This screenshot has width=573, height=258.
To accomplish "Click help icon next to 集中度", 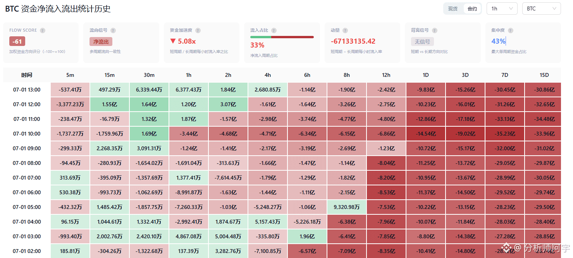I will [511, 31].
